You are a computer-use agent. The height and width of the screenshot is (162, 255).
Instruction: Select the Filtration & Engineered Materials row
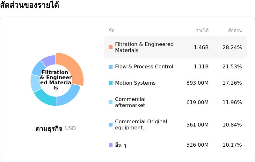point(175,47)
